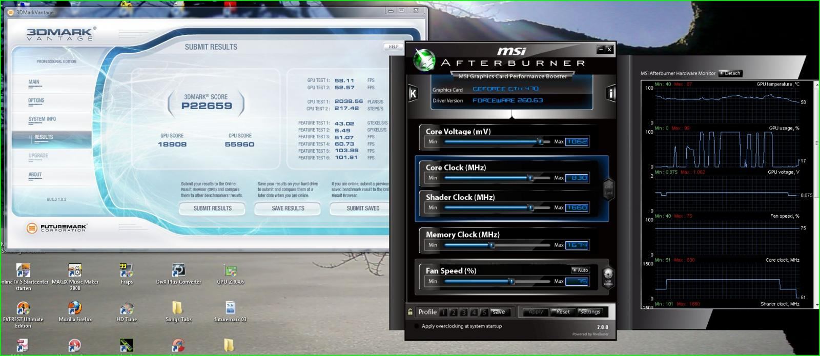Load Afterburner profile slot 2
The width and height of the screenshot is (820, 356).
(454, 312)
